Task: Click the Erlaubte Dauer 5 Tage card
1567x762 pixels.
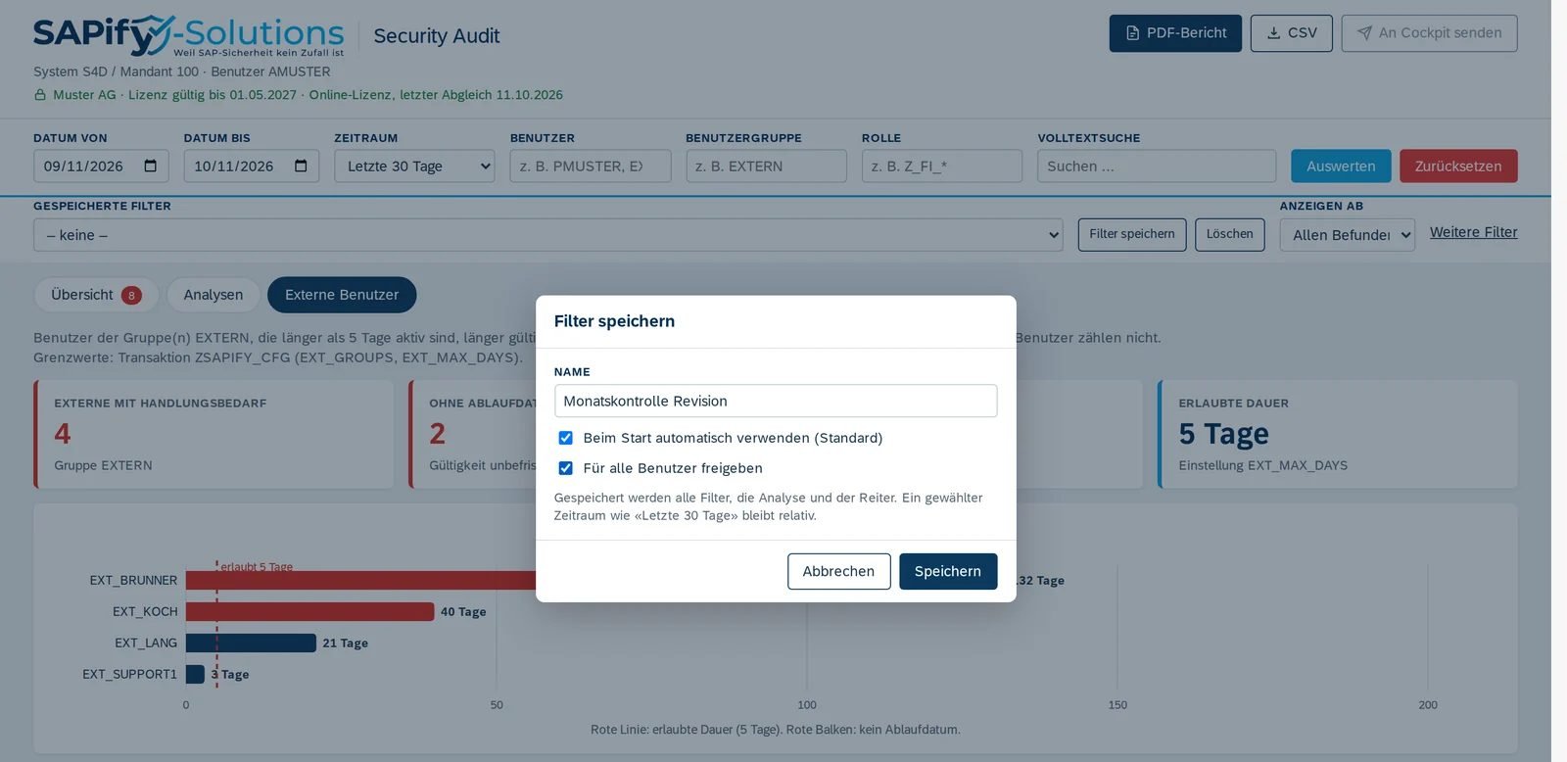Action: pyautogui.click(x=1338, y=434)
